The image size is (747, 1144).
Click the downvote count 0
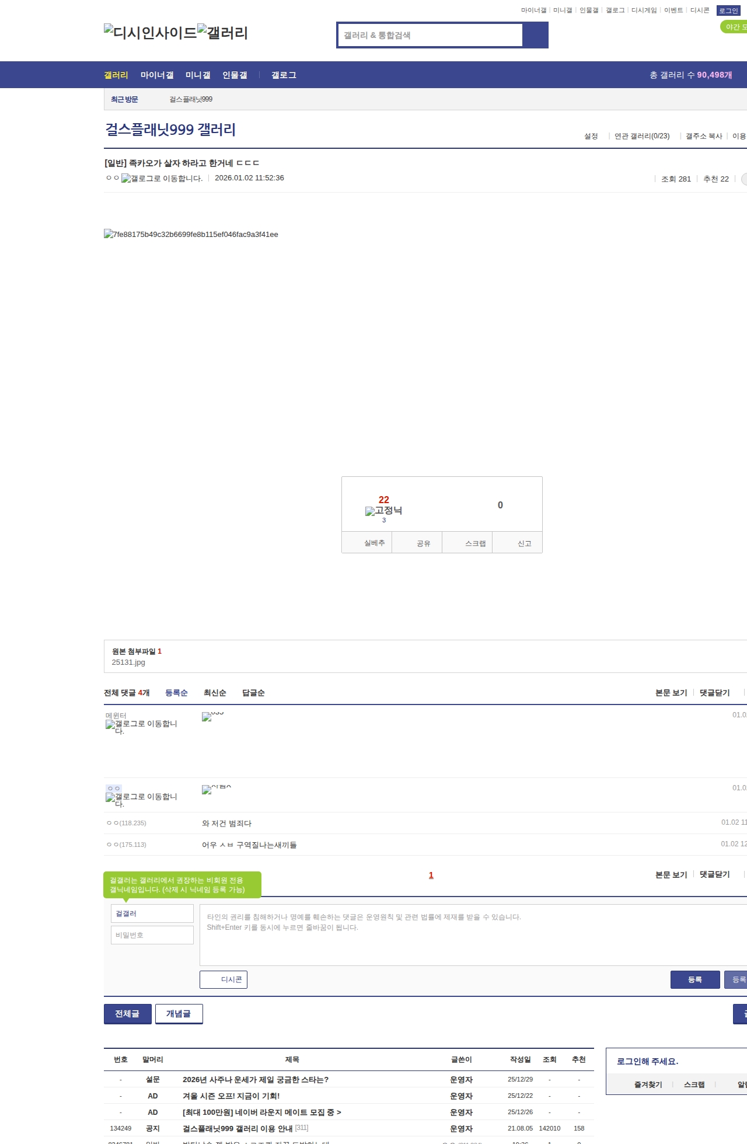(500, 505)
